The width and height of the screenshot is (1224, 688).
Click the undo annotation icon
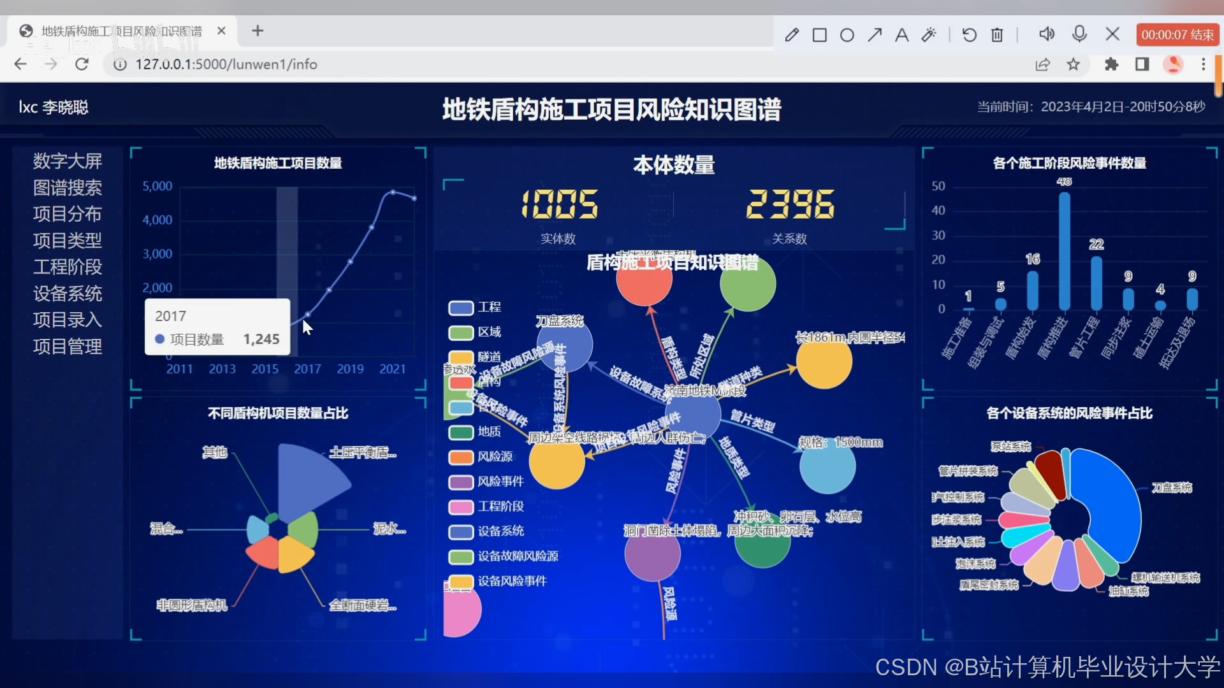point(969,35)
